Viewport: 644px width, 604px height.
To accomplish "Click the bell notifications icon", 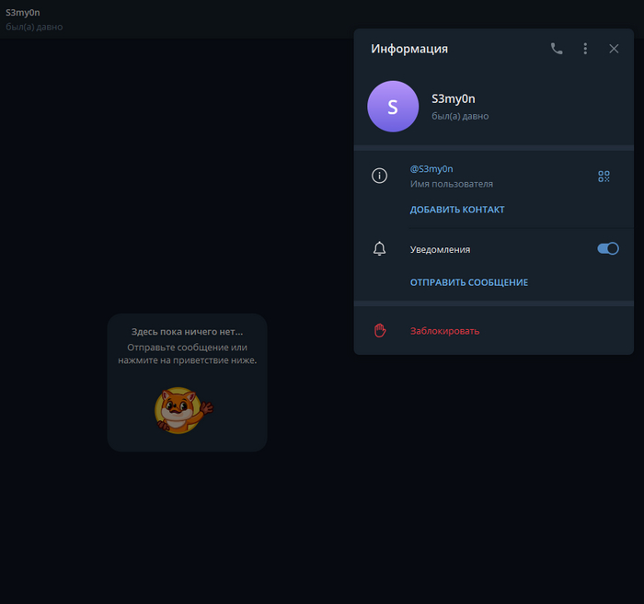I will [379, 248].
